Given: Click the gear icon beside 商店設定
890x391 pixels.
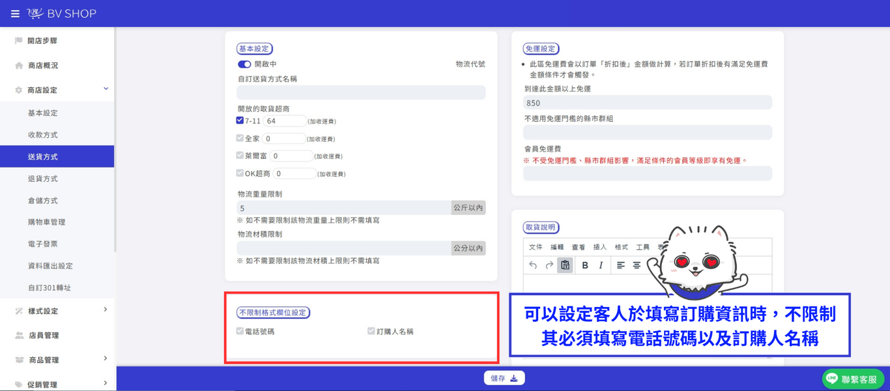Looking at the screenshot, I should point(19,91).
